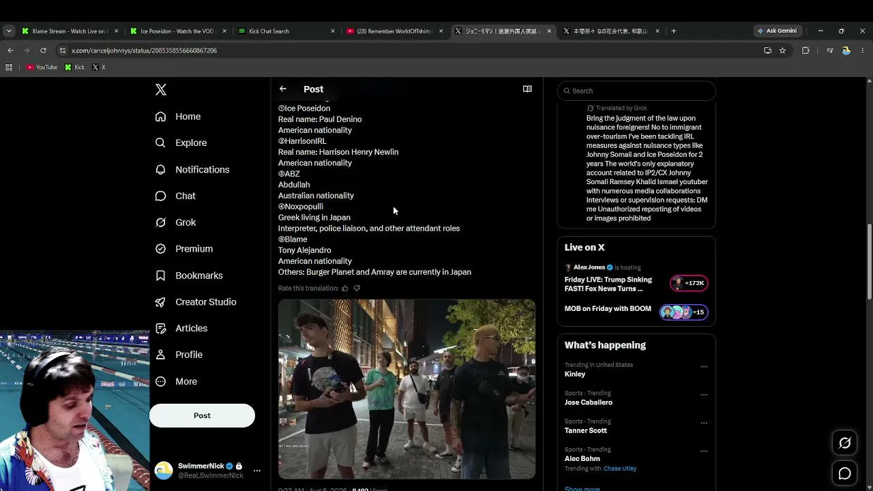Click the address bar URL

tap(144, 50)
